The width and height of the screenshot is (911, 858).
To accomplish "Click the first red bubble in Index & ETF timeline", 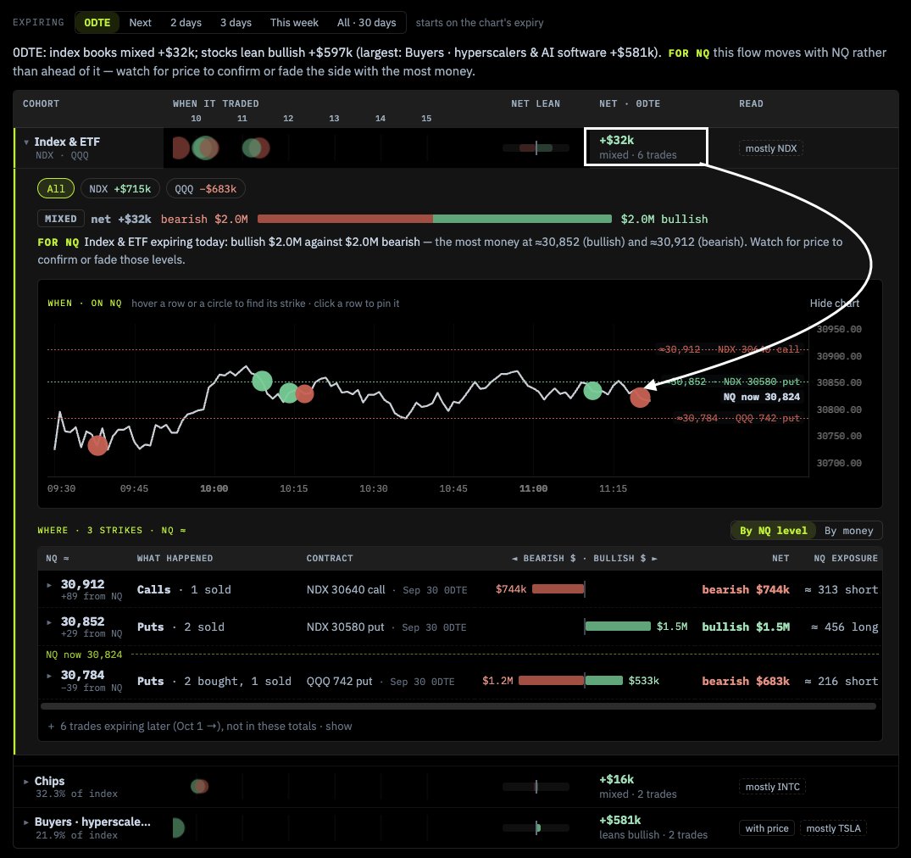I will click(x=181, y=148).
